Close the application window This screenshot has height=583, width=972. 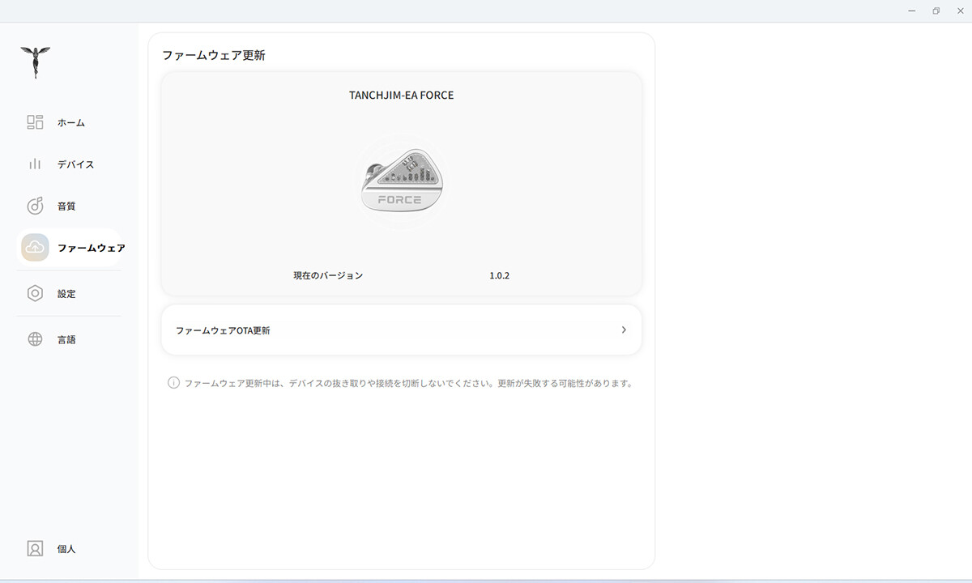tap(960, 11)
